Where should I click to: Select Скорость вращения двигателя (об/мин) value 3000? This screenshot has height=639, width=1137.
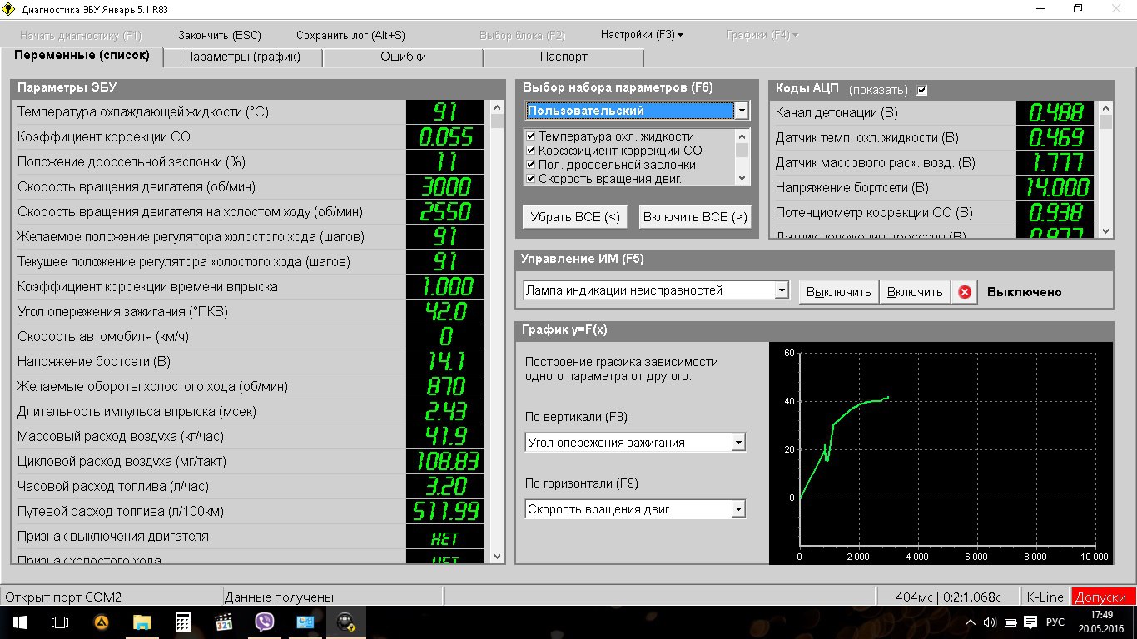pyautogui.click(x=445, y=186)
